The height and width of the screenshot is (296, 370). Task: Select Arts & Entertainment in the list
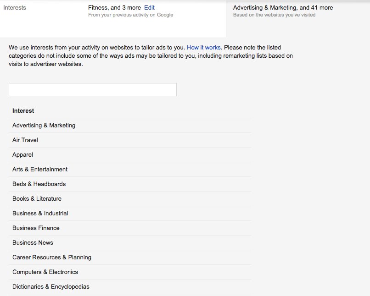(x=40, y=170)
